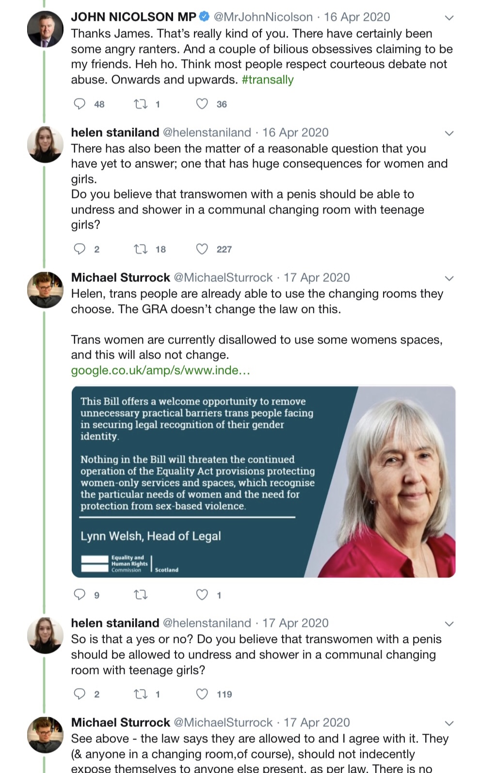Open the google.co.uk article link
The image size is (481, 773).
pyautogui.click(x=160, y=370)
